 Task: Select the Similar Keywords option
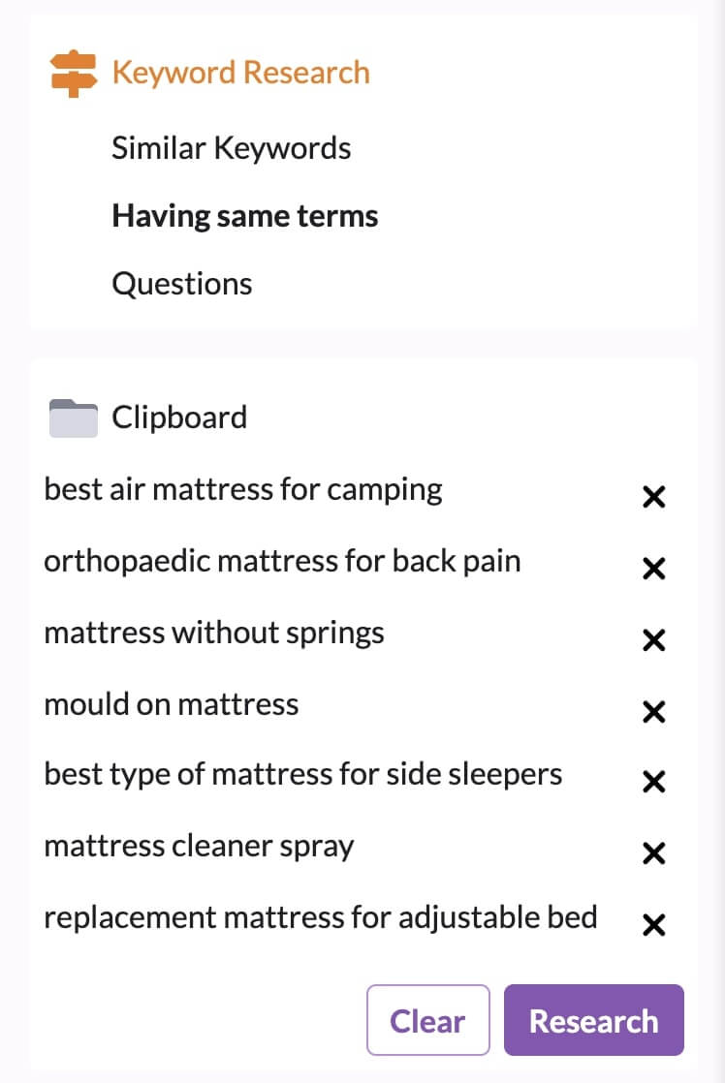(x=232, y=147)
